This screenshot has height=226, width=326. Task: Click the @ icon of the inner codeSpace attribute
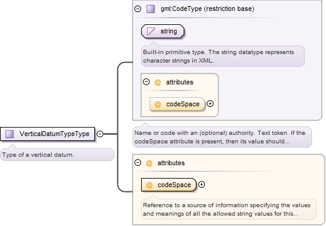click(x=158, y=104)
